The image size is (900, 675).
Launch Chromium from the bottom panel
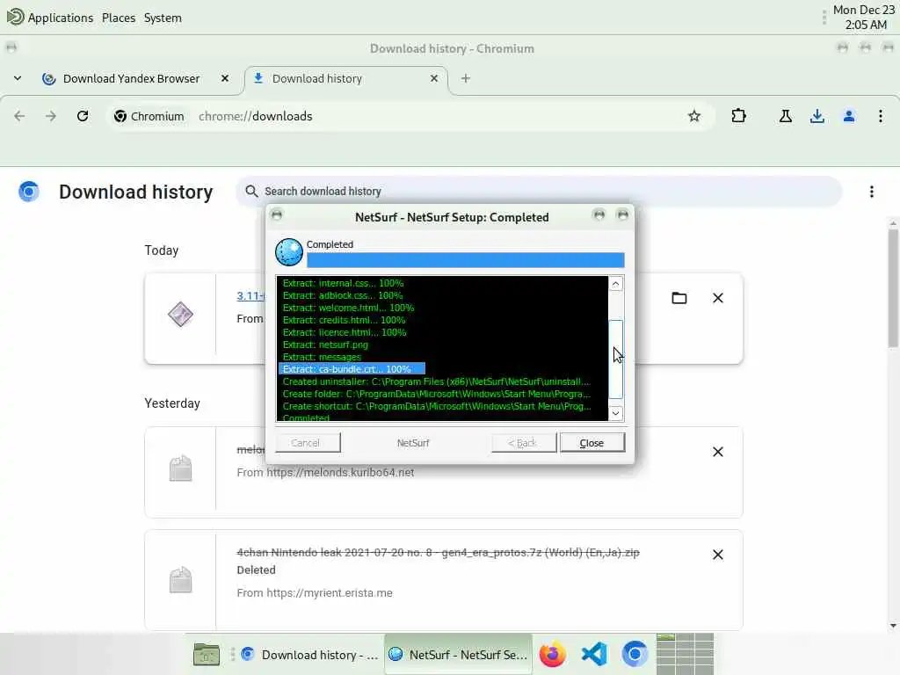(635, 654)
